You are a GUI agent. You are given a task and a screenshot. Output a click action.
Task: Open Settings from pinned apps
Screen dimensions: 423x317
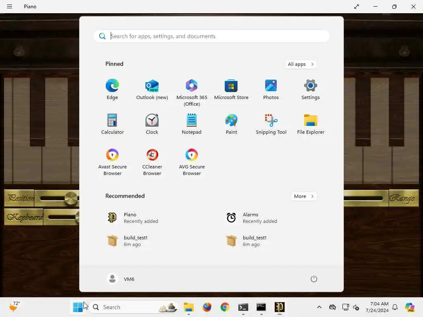311,90
